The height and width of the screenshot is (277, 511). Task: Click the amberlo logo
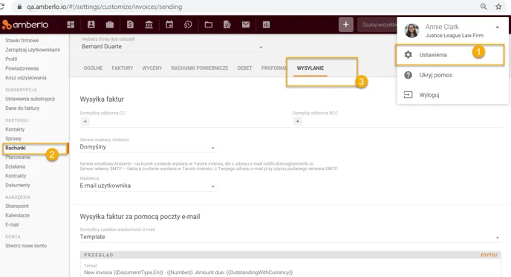coord(25,25)
